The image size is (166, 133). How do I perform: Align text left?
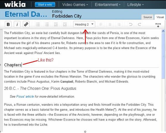coord(101,24)
